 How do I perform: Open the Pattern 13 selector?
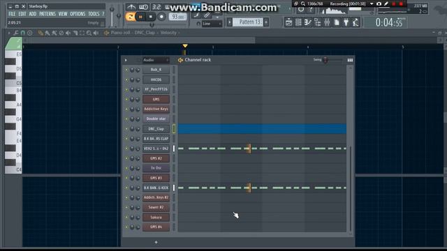248,22
